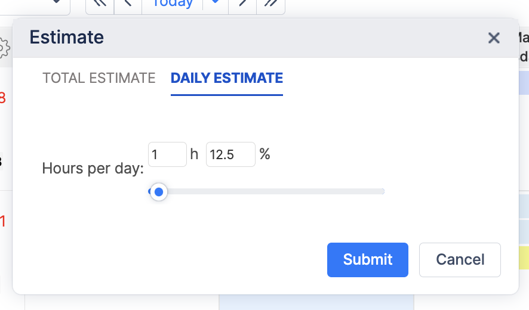Select the Daily Estimate tab

[x=227, y=78]
